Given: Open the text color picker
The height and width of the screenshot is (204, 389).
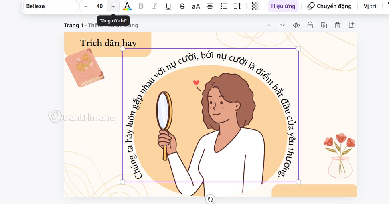Looking at the screenshot, I should click(x=127, y=6).
